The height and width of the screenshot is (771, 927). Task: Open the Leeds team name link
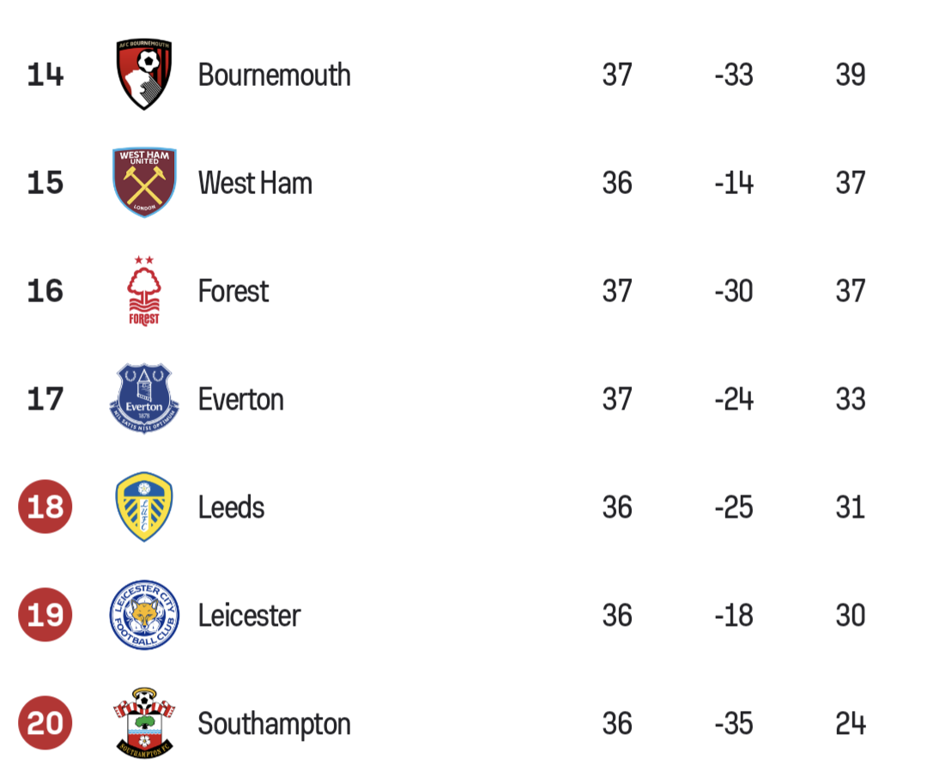(231, 508)
